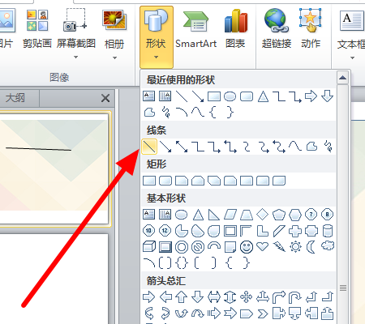Select the pentagon in 基本形状

(279, 215)
